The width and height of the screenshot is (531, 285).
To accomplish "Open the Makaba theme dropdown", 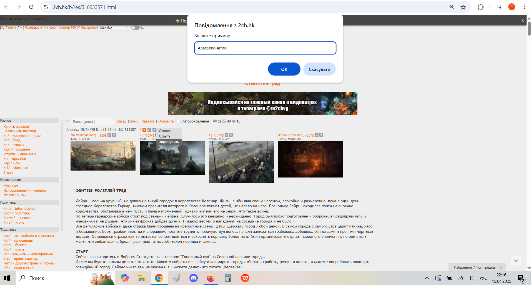I will coord(114,27).
